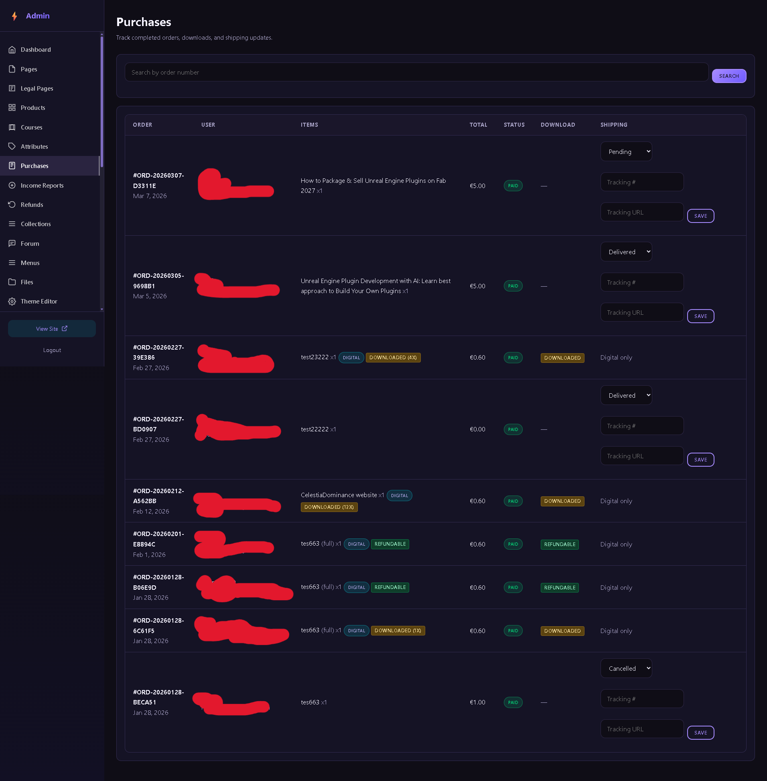Click the Forum chat icon
The width and height of the screenshot is (767, 781).
[x=12, y=243]
